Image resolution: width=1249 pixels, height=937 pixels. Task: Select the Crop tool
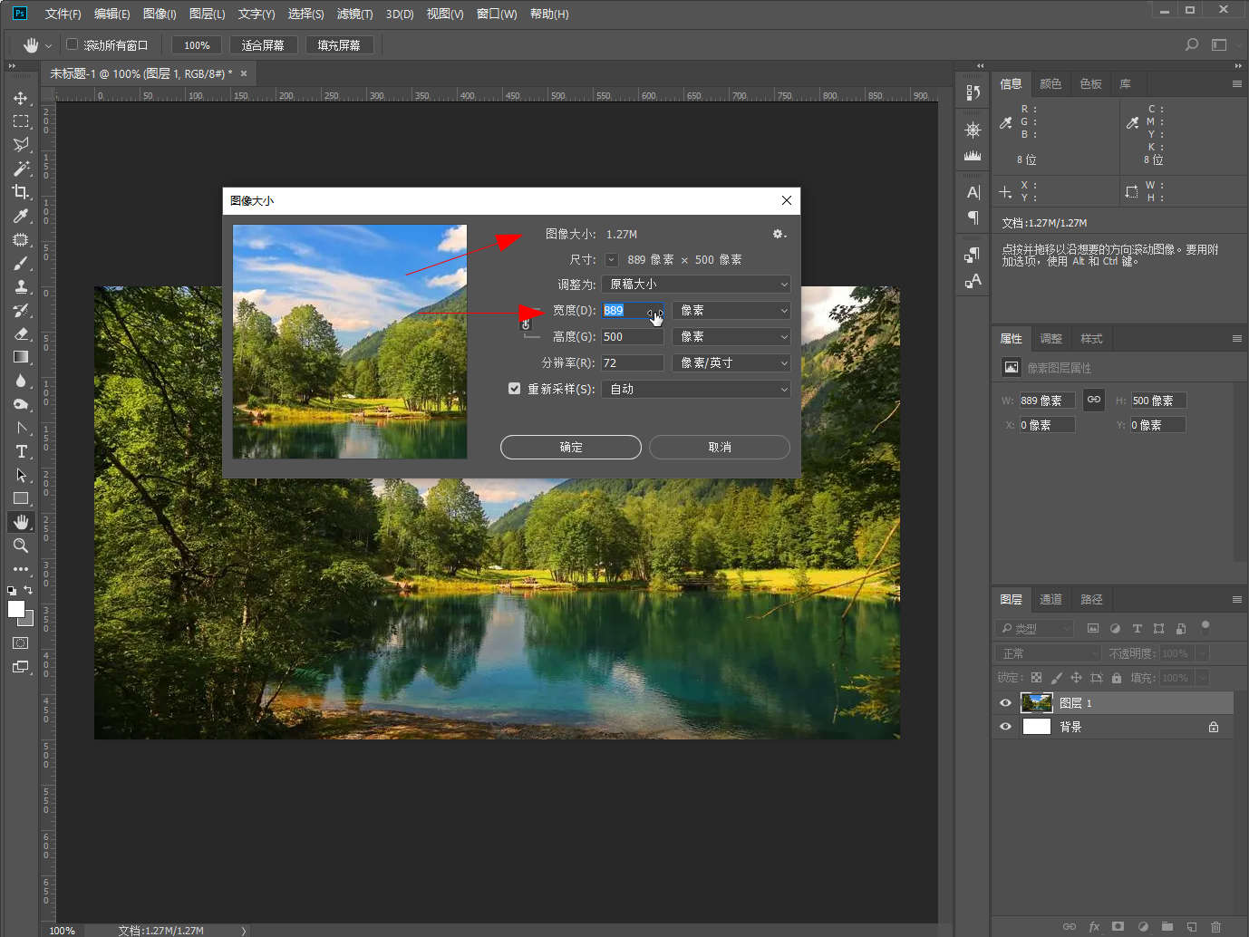[x=21, y=192]
